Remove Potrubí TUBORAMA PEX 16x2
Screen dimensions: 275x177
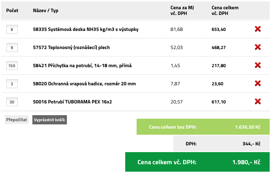258,102
